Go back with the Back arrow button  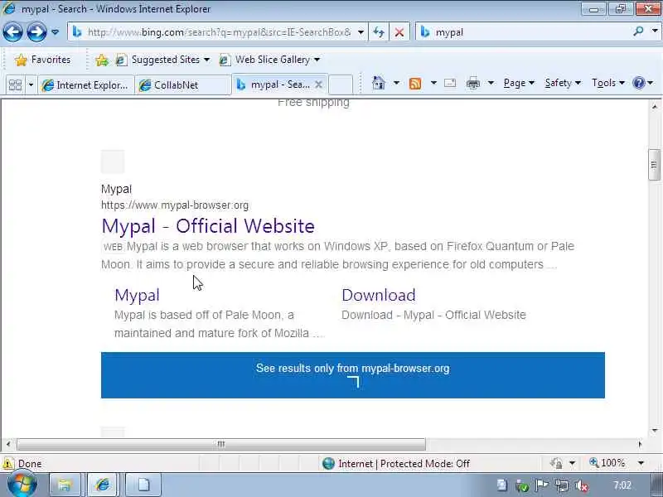click(x=12, y=32)
